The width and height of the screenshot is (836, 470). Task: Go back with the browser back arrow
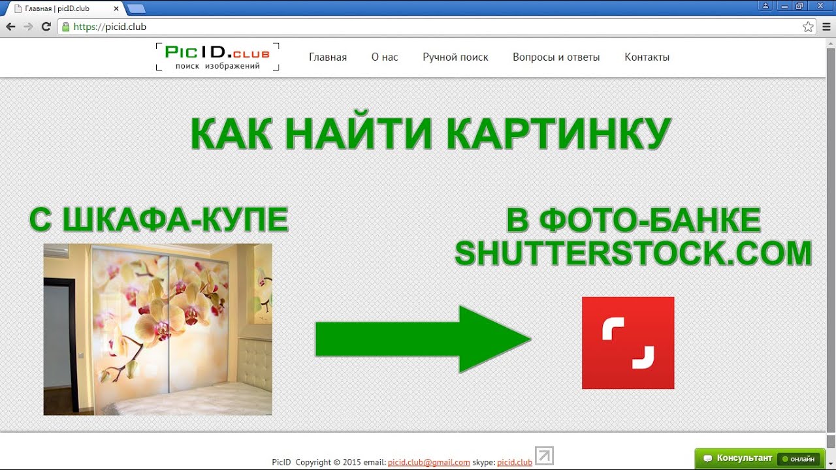[x=10, y=27]
